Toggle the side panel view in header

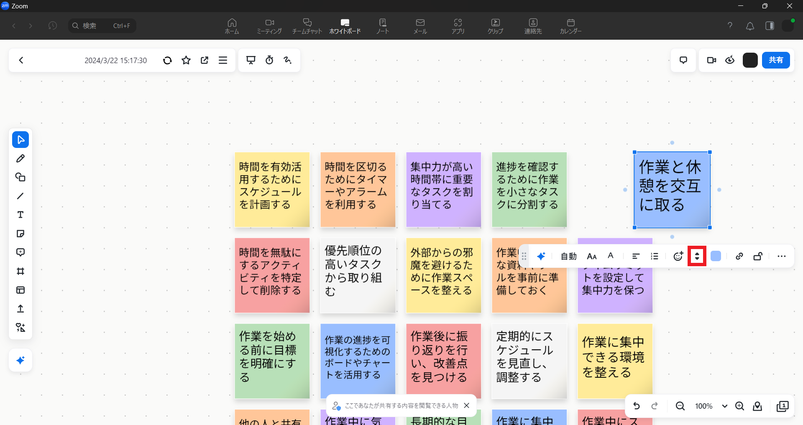pyautogui.click(x=770, y=26)
